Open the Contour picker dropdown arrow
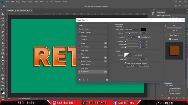This screenshot has width=188, height=105. tap(130, 55)
